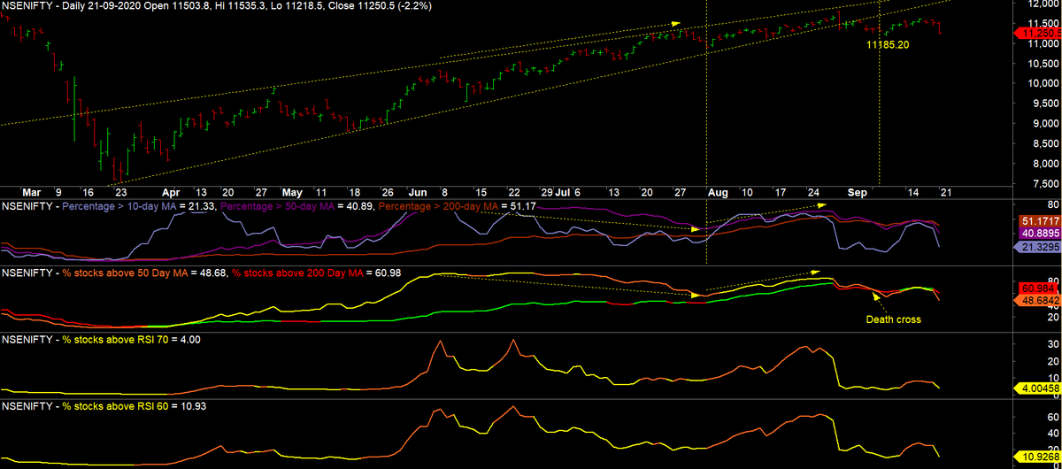Select the 'Death cross' annotation text
This screenshot has width=1062, height=469.
(x=893, y=319)
